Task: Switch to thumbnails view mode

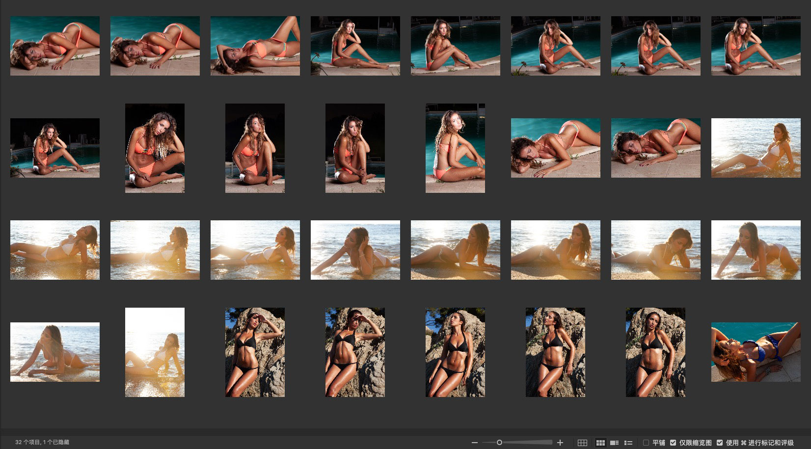Action: [x=600, y=443]
